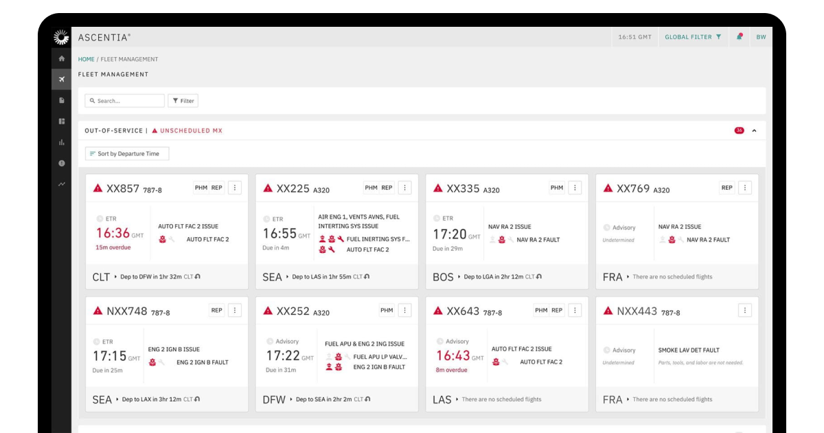Viewport: 824px width, 433px height.
Task: Open the document sidebar icon
Action: pyautogui.click(x=62, y=100)
